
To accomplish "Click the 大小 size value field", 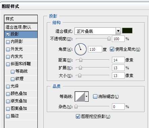I will pos(118,75).
